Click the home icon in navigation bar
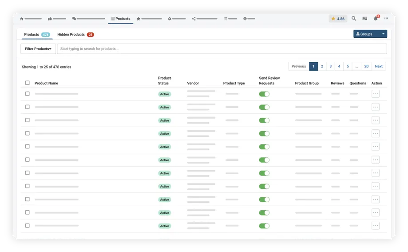408x252 pixels. [x=22, y=19]
